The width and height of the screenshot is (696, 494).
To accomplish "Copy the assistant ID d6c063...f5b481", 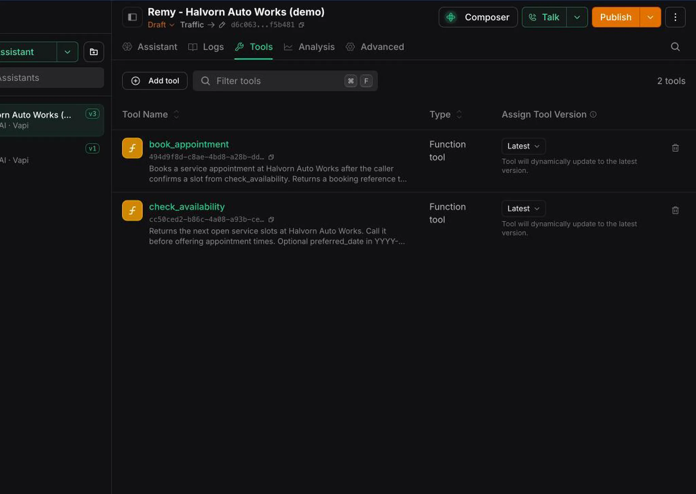I will (301, 25).
